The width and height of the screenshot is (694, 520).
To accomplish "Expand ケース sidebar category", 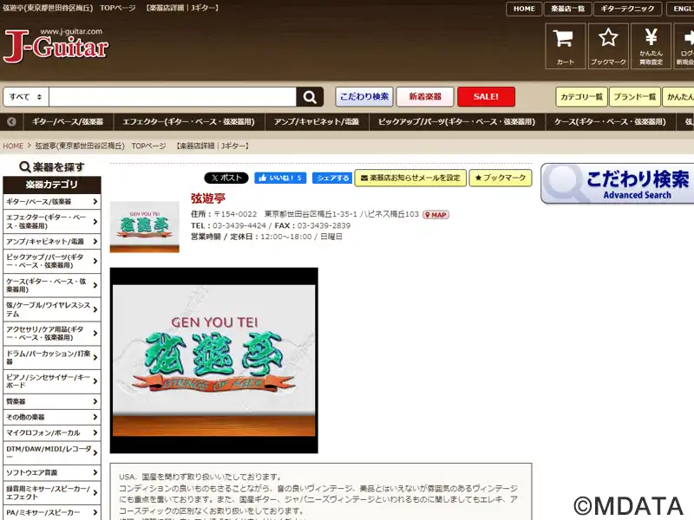I will coord(52,285).
